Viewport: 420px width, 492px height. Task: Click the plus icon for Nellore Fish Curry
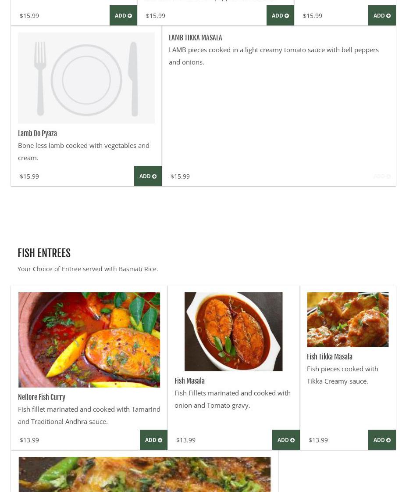160,440
